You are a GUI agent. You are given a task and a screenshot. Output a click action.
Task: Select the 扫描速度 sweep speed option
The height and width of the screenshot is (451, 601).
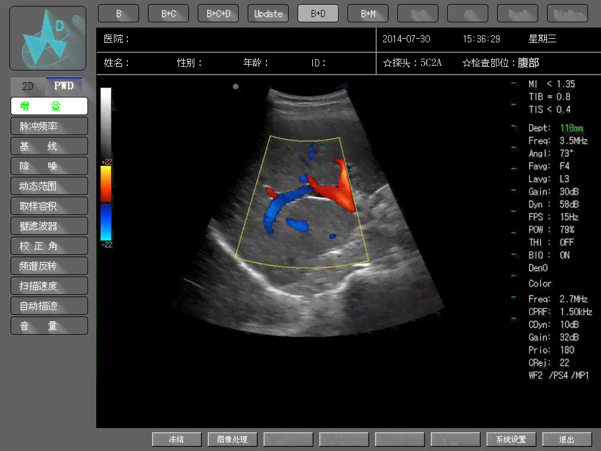pos(49,285)
